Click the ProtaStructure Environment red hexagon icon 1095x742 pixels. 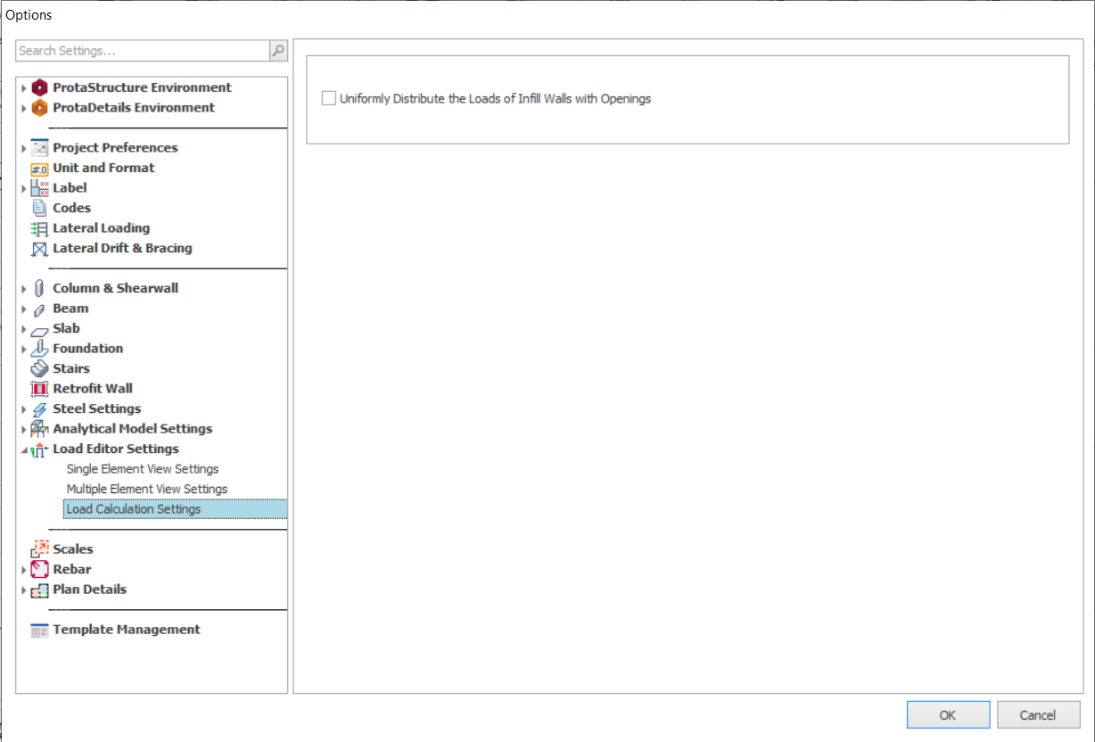tap(39, 87)
